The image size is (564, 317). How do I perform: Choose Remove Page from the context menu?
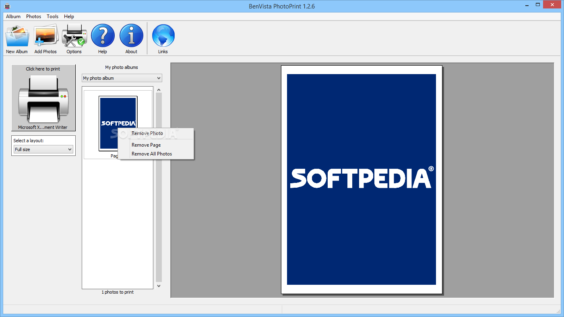click(x=156, y=145)
